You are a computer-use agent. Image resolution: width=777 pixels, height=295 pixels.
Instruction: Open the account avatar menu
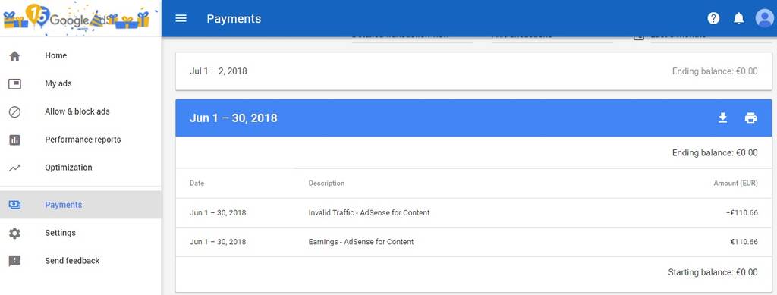pos(765,18)
